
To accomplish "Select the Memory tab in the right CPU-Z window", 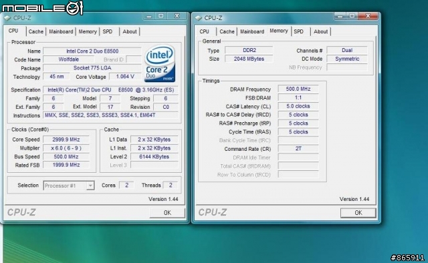I will (x=279, y=31).
